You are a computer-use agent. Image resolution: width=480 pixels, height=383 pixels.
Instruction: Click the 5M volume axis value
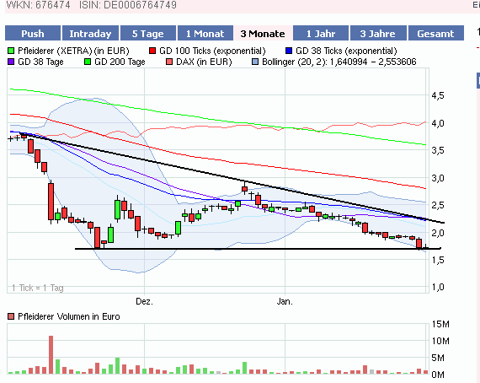(438, 358)
